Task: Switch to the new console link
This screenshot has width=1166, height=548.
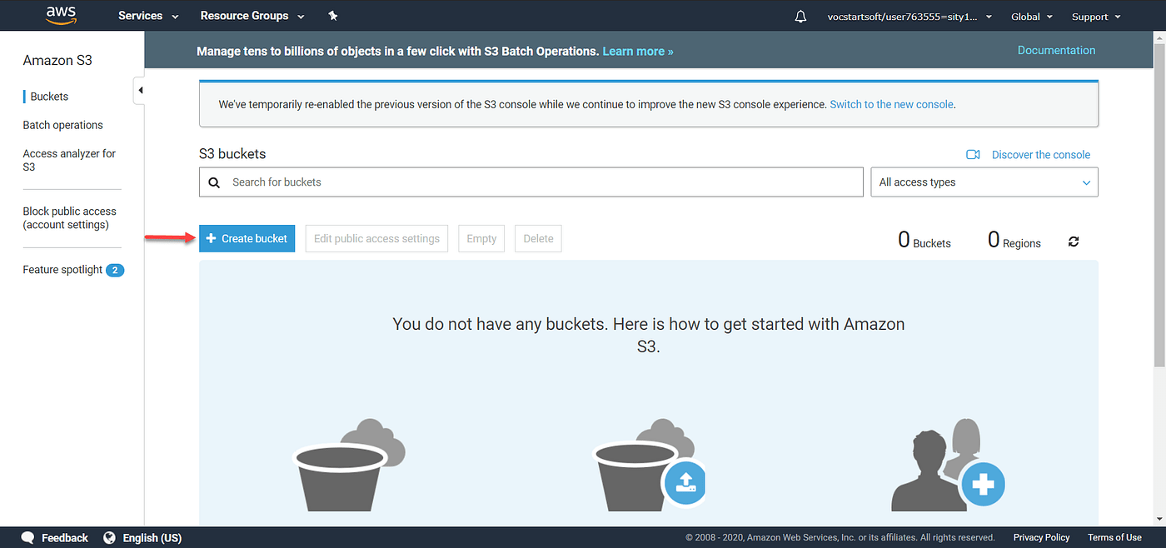Action: (891, 105)
